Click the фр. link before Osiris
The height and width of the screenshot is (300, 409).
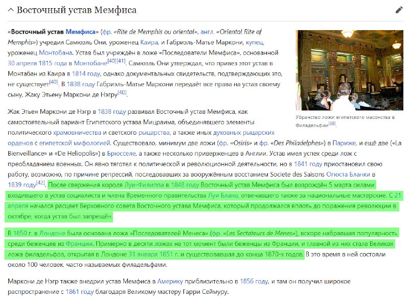[223, 143]
